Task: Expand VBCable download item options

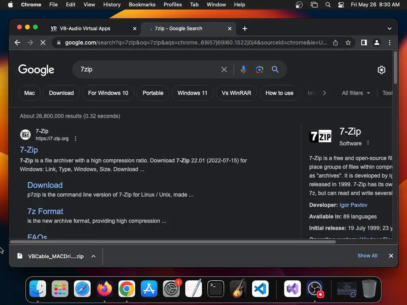Action: 93,256
